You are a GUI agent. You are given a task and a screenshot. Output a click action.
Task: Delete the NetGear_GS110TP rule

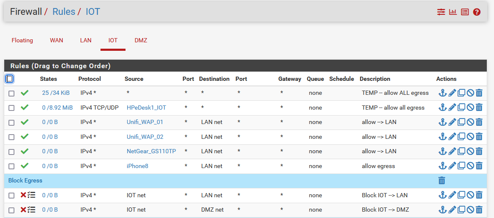click(479, 151)
